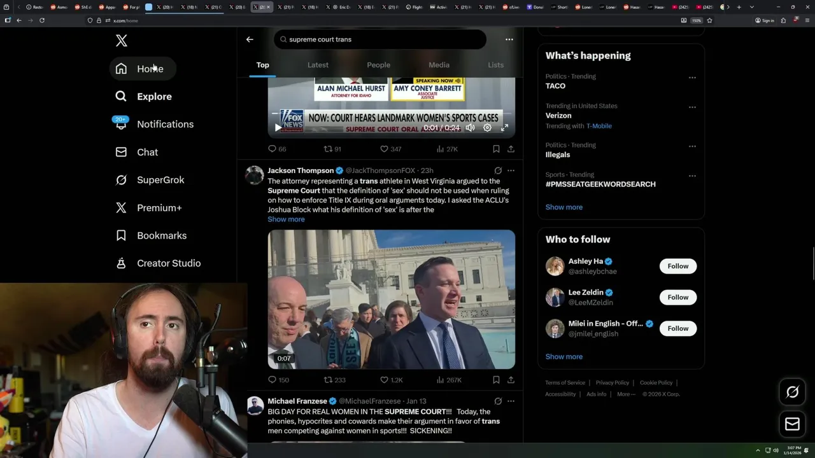Open Jackson Thompson's profile avatar

pyautogui.click(x=255, y=175)
